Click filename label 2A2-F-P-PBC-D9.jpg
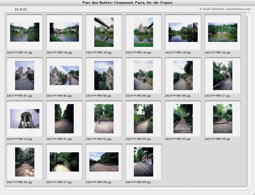255x195 pixels. click(138, 182)
